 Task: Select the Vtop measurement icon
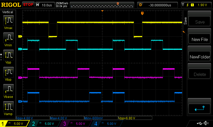[x=9, y=72]
